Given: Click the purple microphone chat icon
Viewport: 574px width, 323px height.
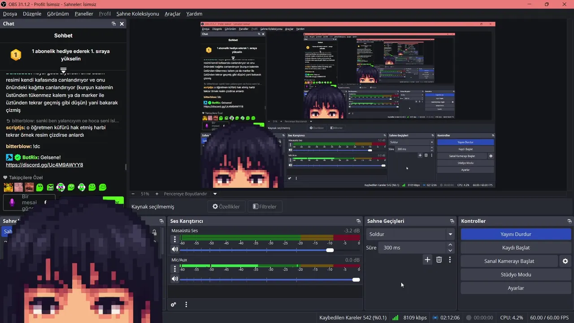Looking at the screenshot, I should [12, 202].
